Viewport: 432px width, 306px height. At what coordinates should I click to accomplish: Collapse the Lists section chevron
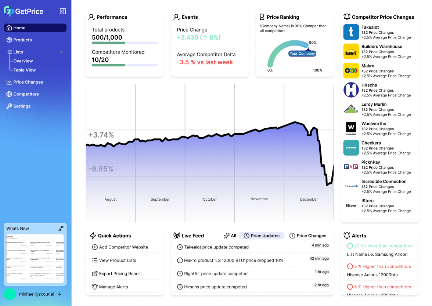61,52
